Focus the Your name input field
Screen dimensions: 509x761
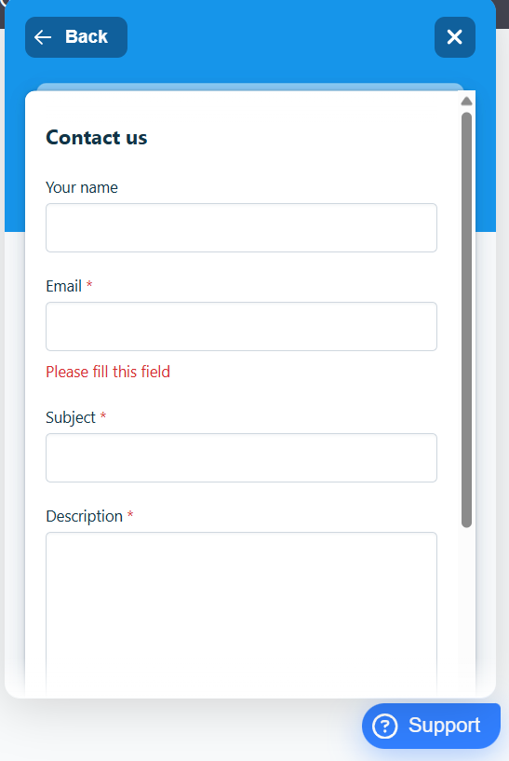(x=241, y=227)
